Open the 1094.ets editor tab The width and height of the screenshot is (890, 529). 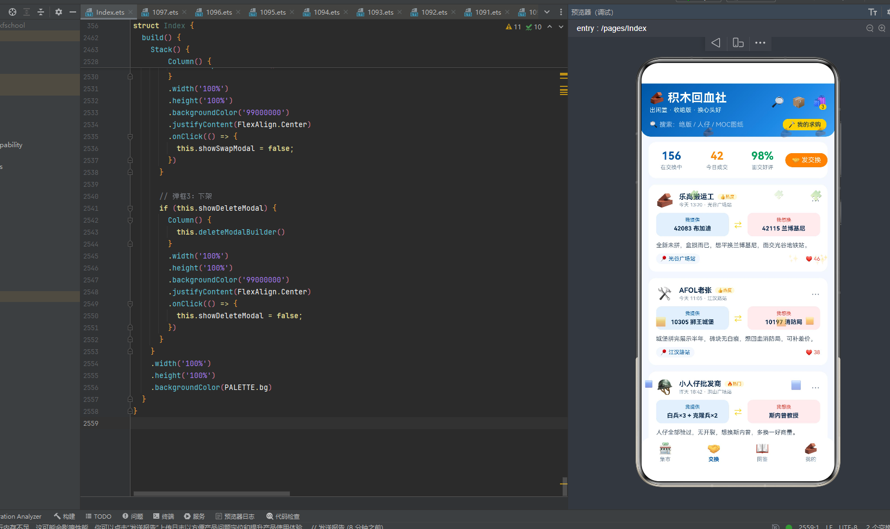326,12
